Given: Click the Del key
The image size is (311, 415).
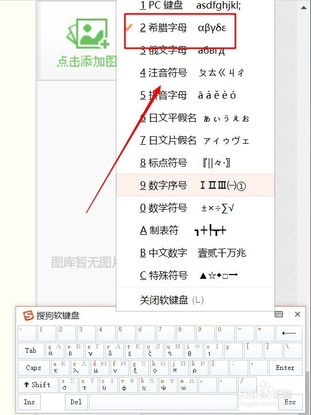Looking at the screenshot, I should point(76,402).
